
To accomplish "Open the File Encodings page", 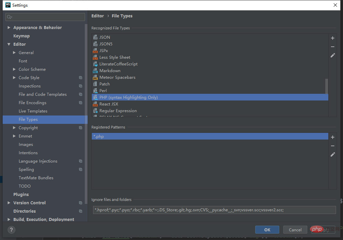I will [33, 102].
